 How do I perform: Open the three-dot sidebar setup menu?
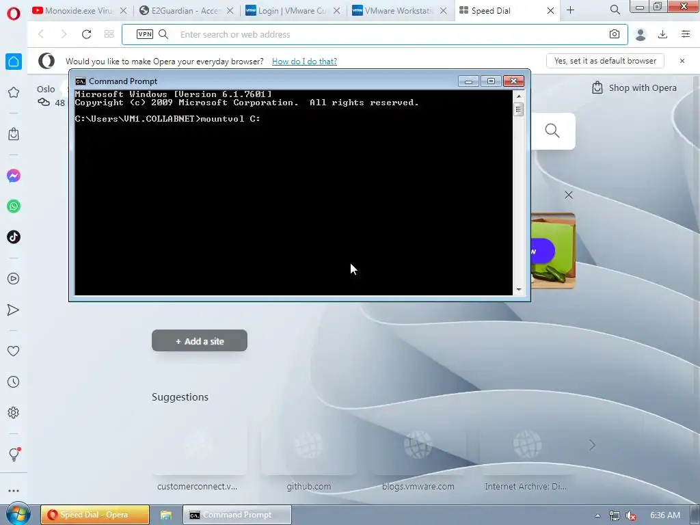(14, 491)
